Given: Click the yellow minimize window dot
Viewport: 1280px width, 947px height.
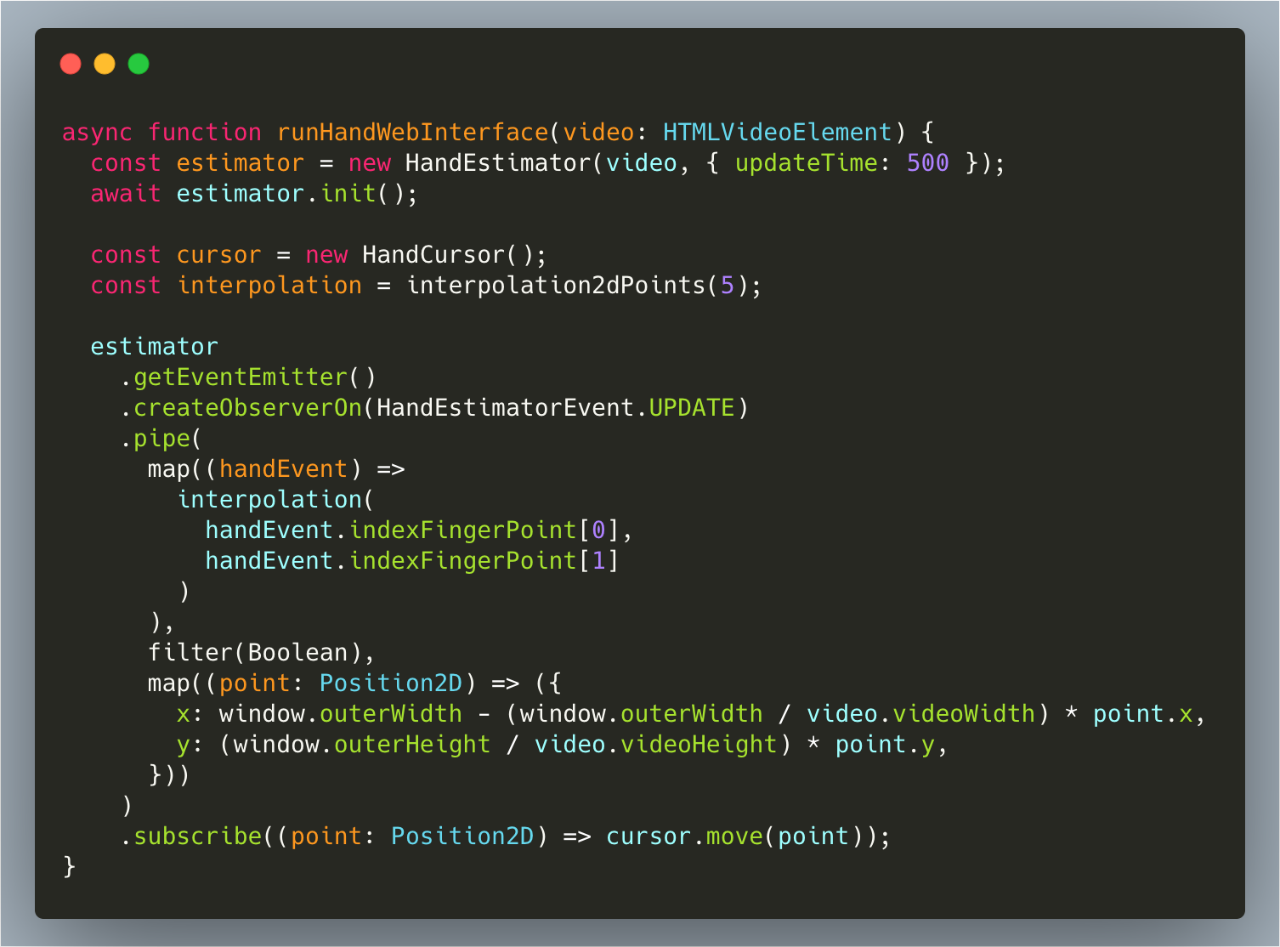Looking at the screenshot, I should (x=105, y=64).
